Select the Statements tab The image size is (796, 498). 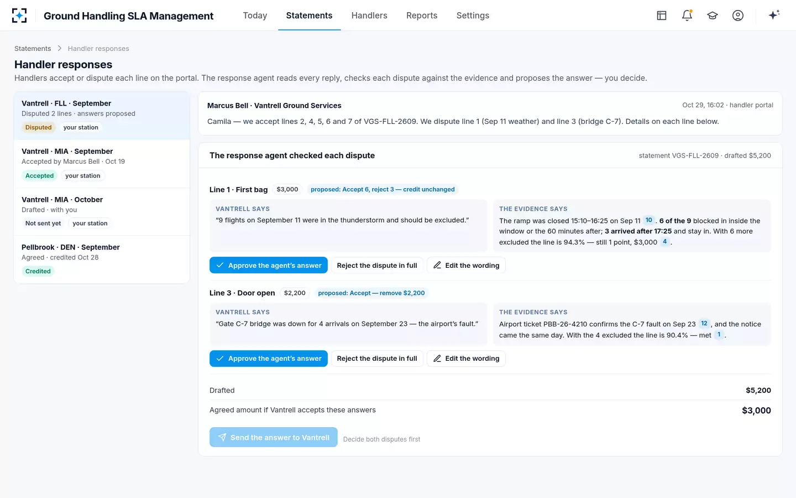coord(309,15)
